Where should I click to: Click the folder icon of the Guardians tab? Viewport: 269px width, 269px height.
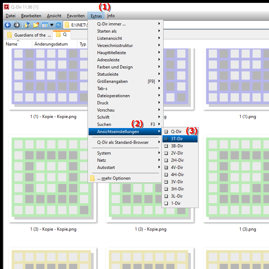(9, 35)
